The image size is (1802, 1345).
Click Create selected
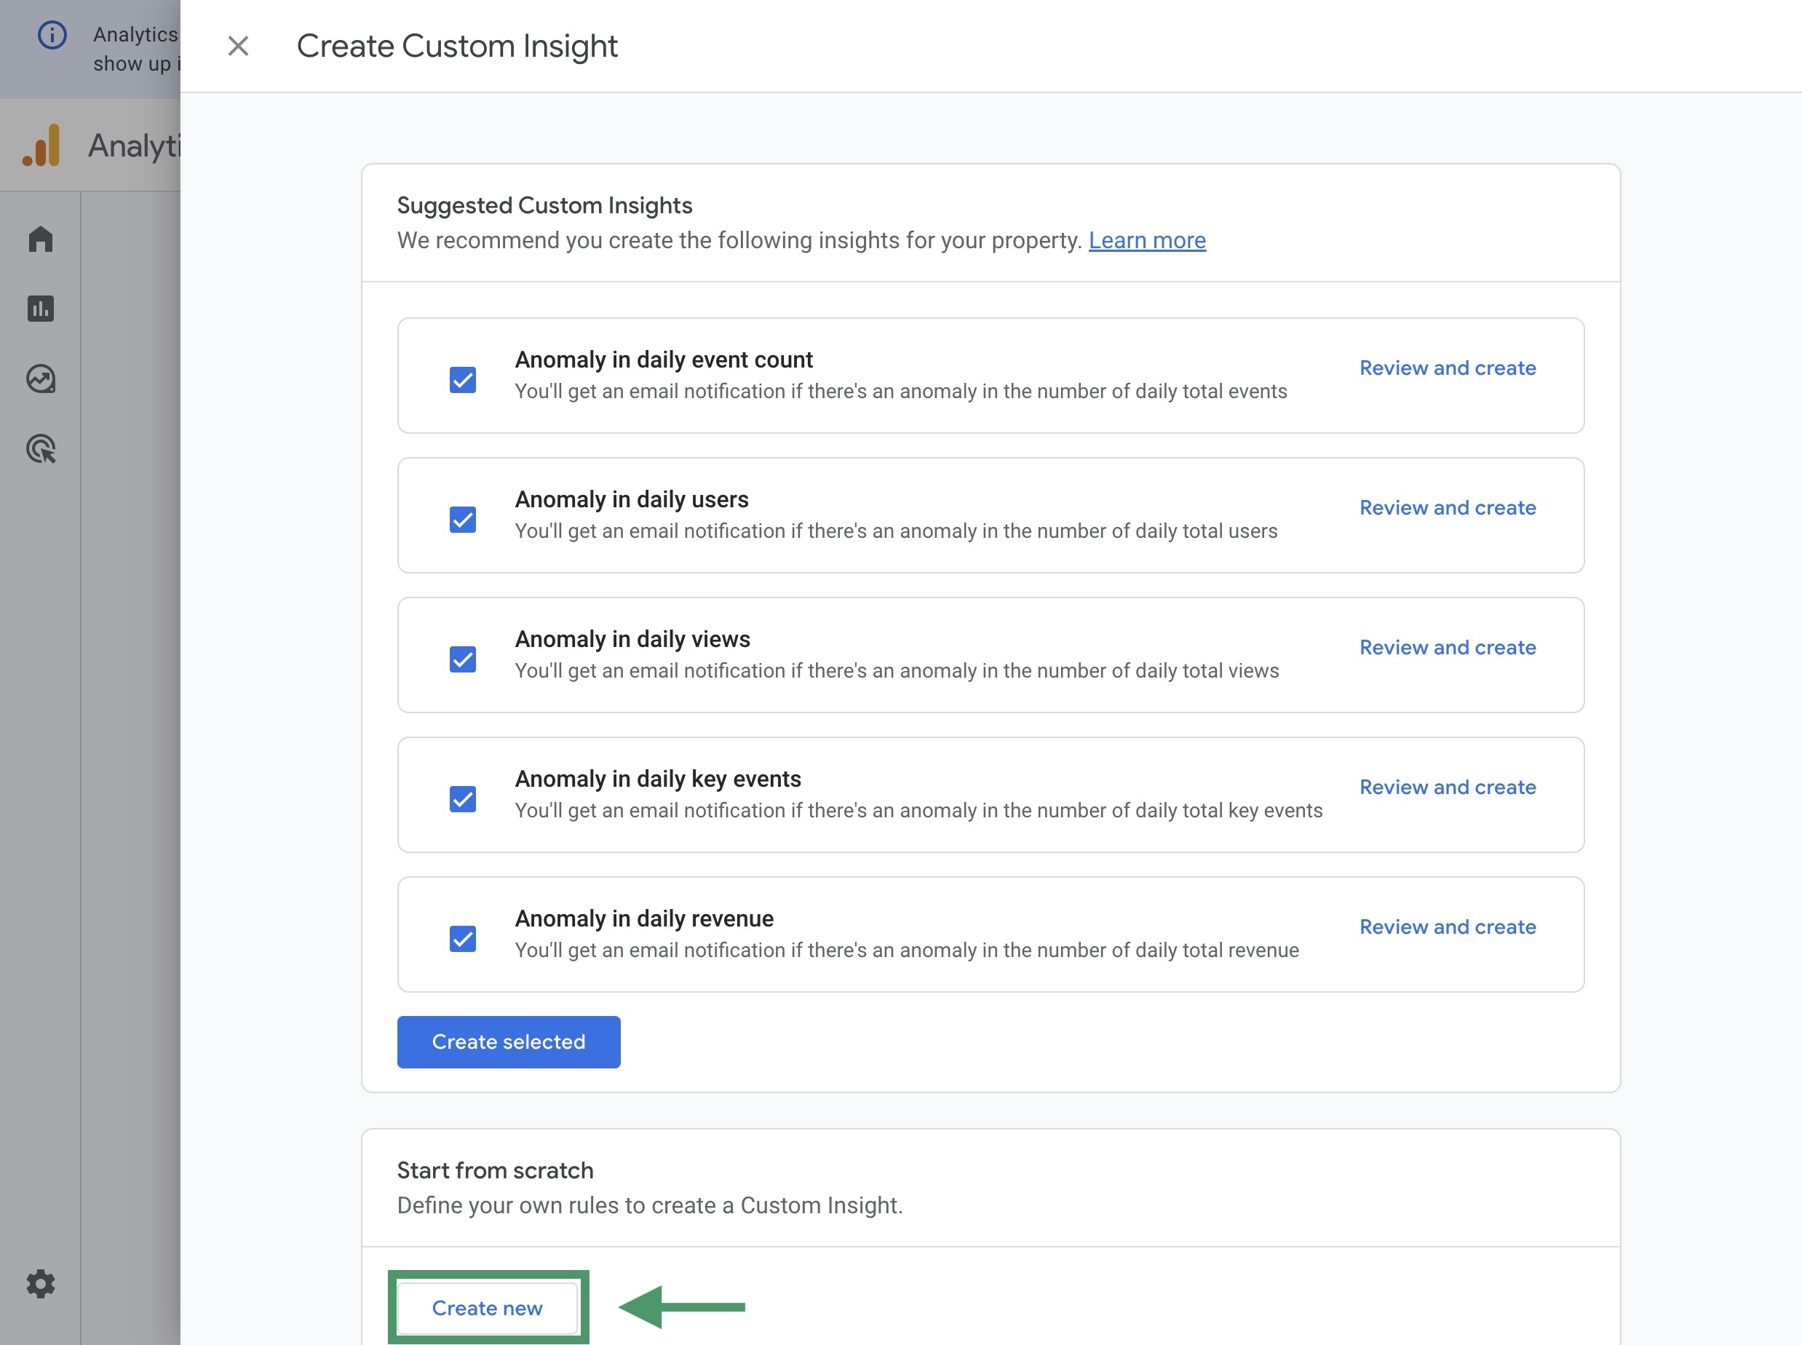pos(508,1042)
